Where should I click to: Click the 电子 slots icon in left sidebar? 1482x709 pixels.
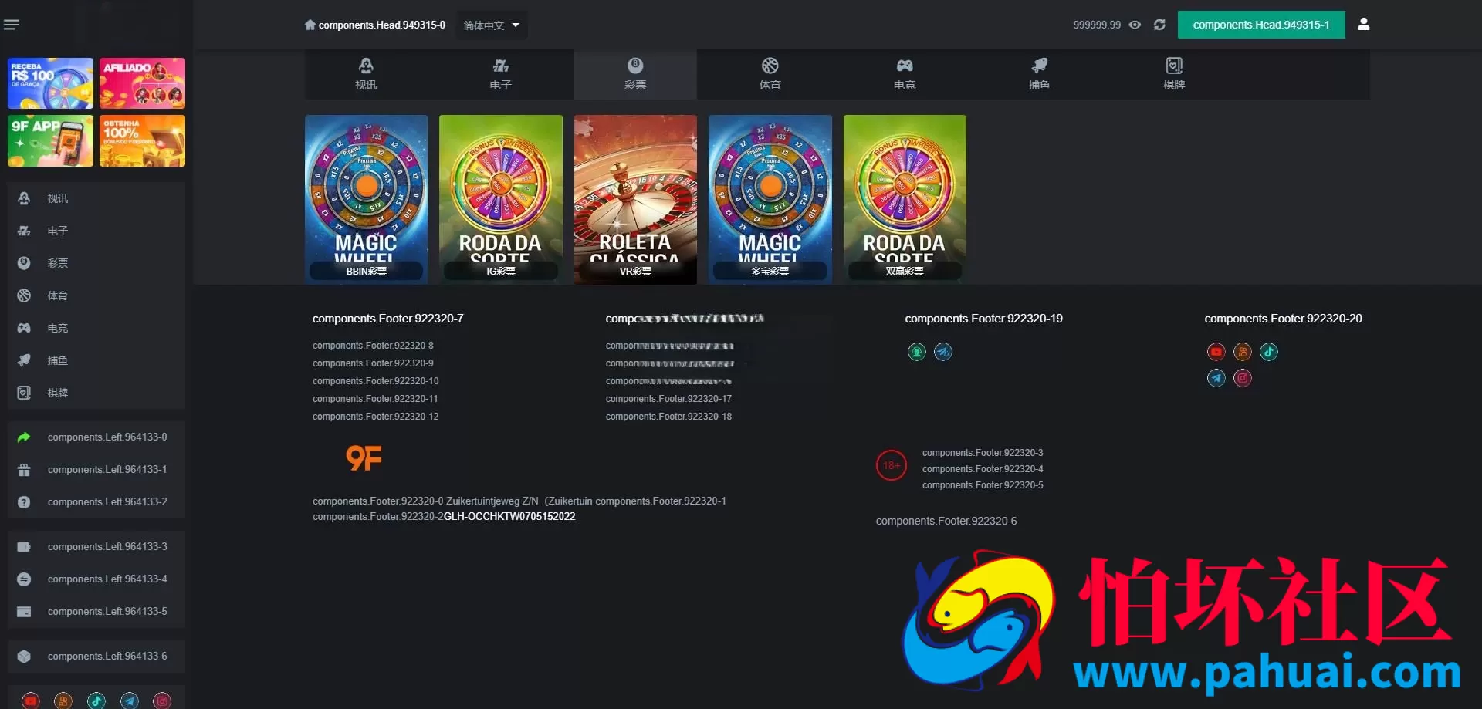pyautogui.click(x=24, y=231)
